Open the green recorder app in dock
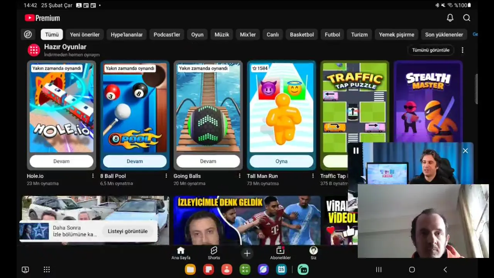 [x=303, y=270]
